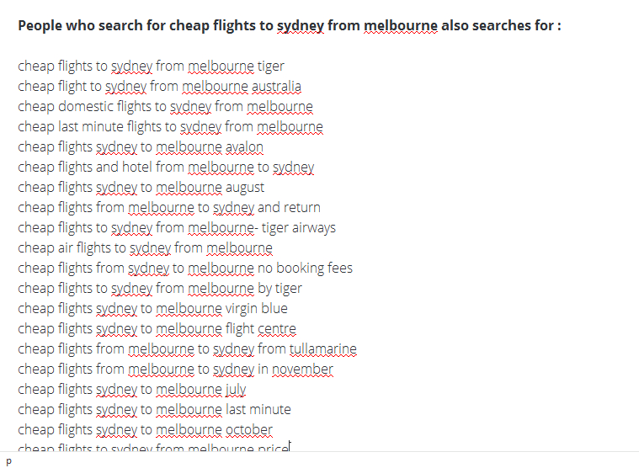
Task: Click the underlined word 'centre'
Action: point(277,329)
